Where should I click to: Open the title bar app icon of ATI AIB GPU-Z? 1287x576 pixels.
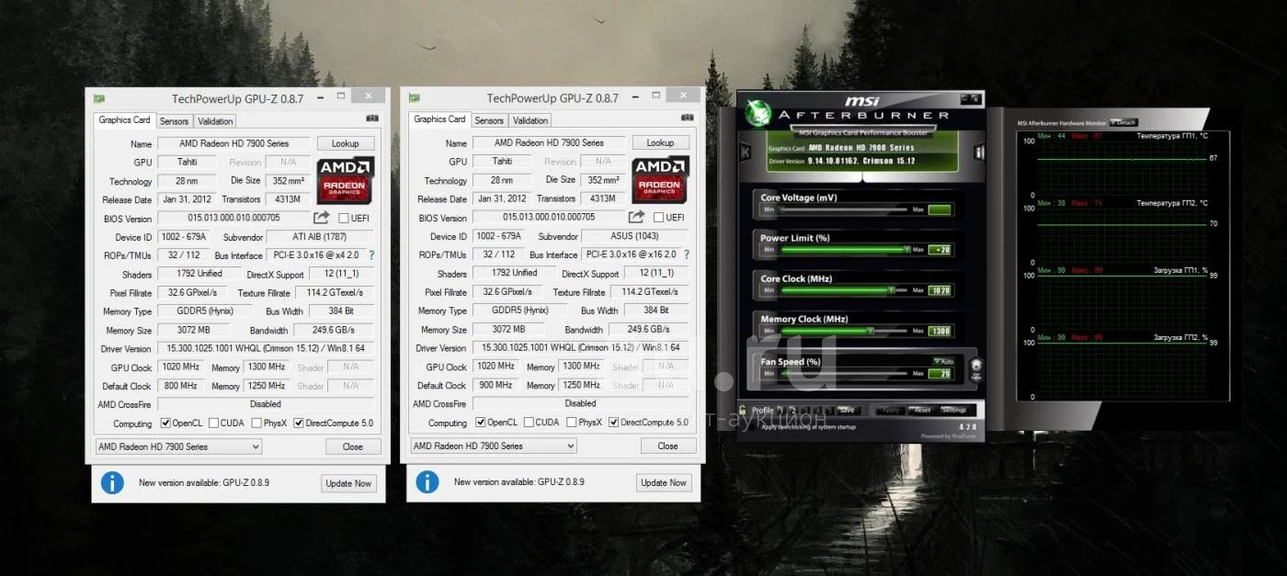click(99, 98)
